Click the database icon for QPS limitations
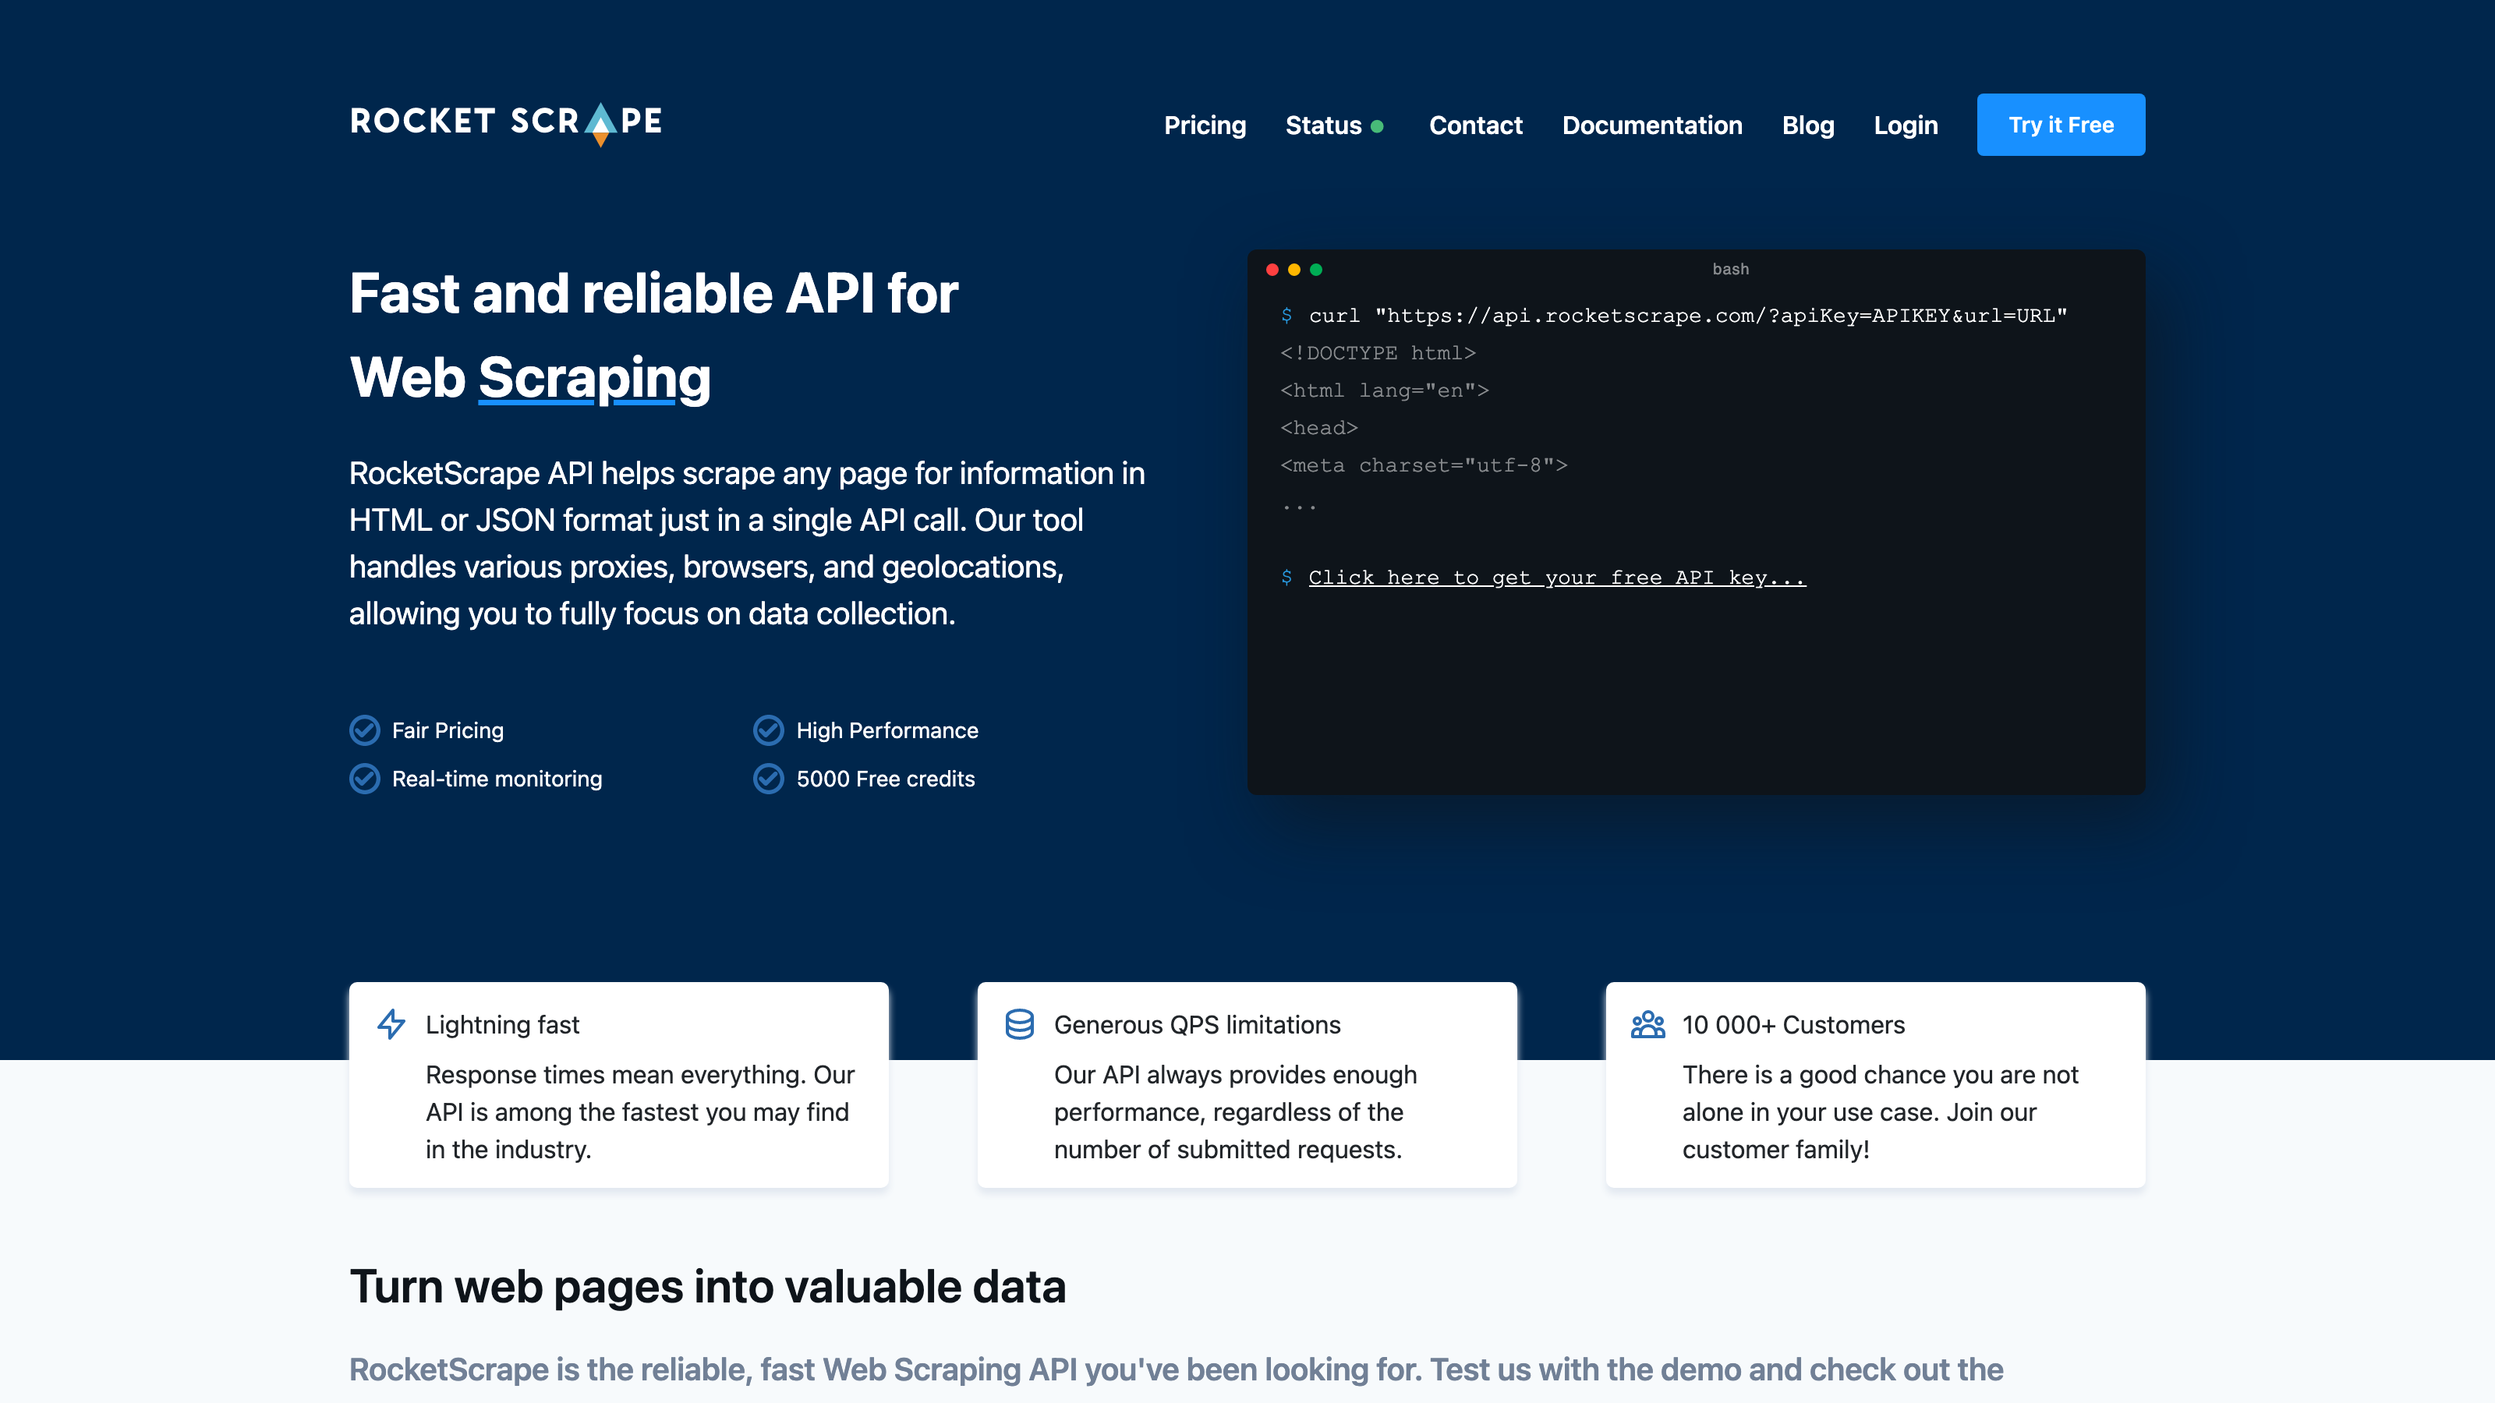This screenshot has width=2495, height=1403. (1019, 1023)
